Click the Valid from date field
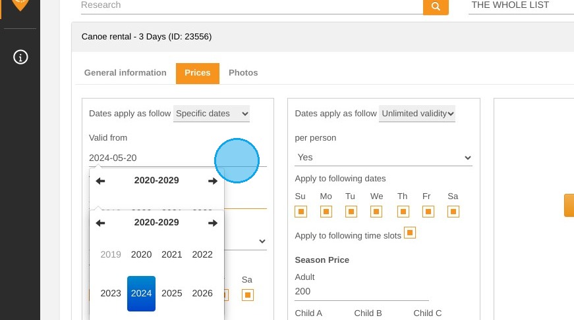This screenshot has width=574, height=320. click(x=177, y=158)
